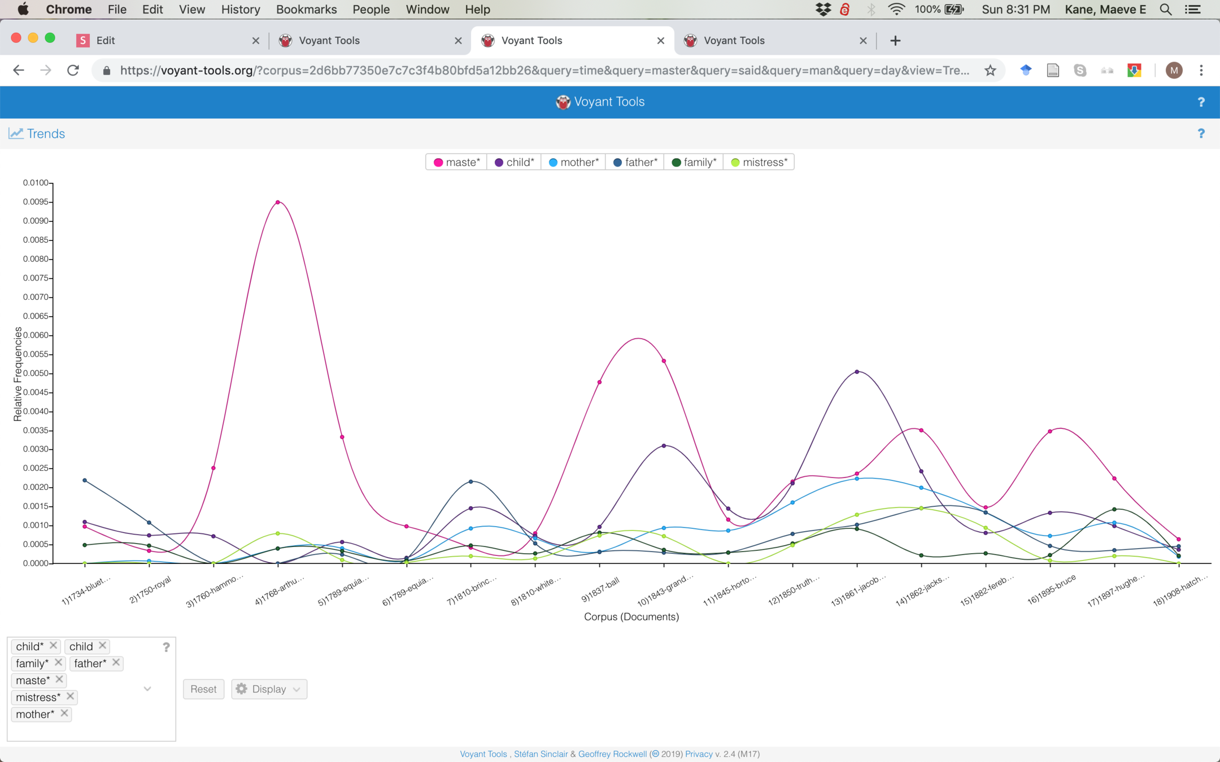Bookmark page with the star icon

coord(990,71)
